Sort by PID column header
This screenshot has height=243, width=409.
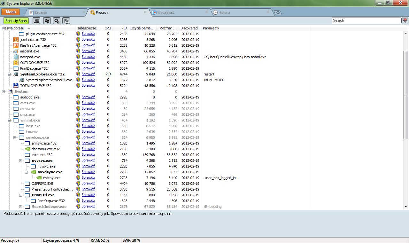[x=121, y=28]
